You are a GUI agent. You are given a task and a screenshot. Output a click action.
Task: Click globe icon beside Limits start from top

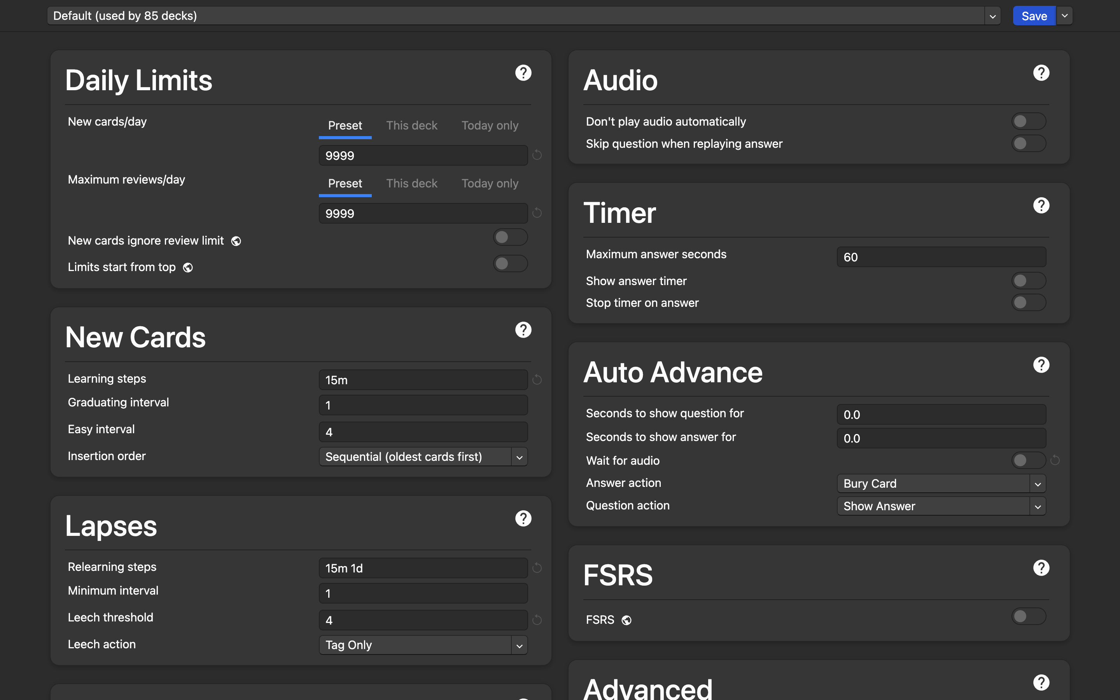[x=188, y=268]
